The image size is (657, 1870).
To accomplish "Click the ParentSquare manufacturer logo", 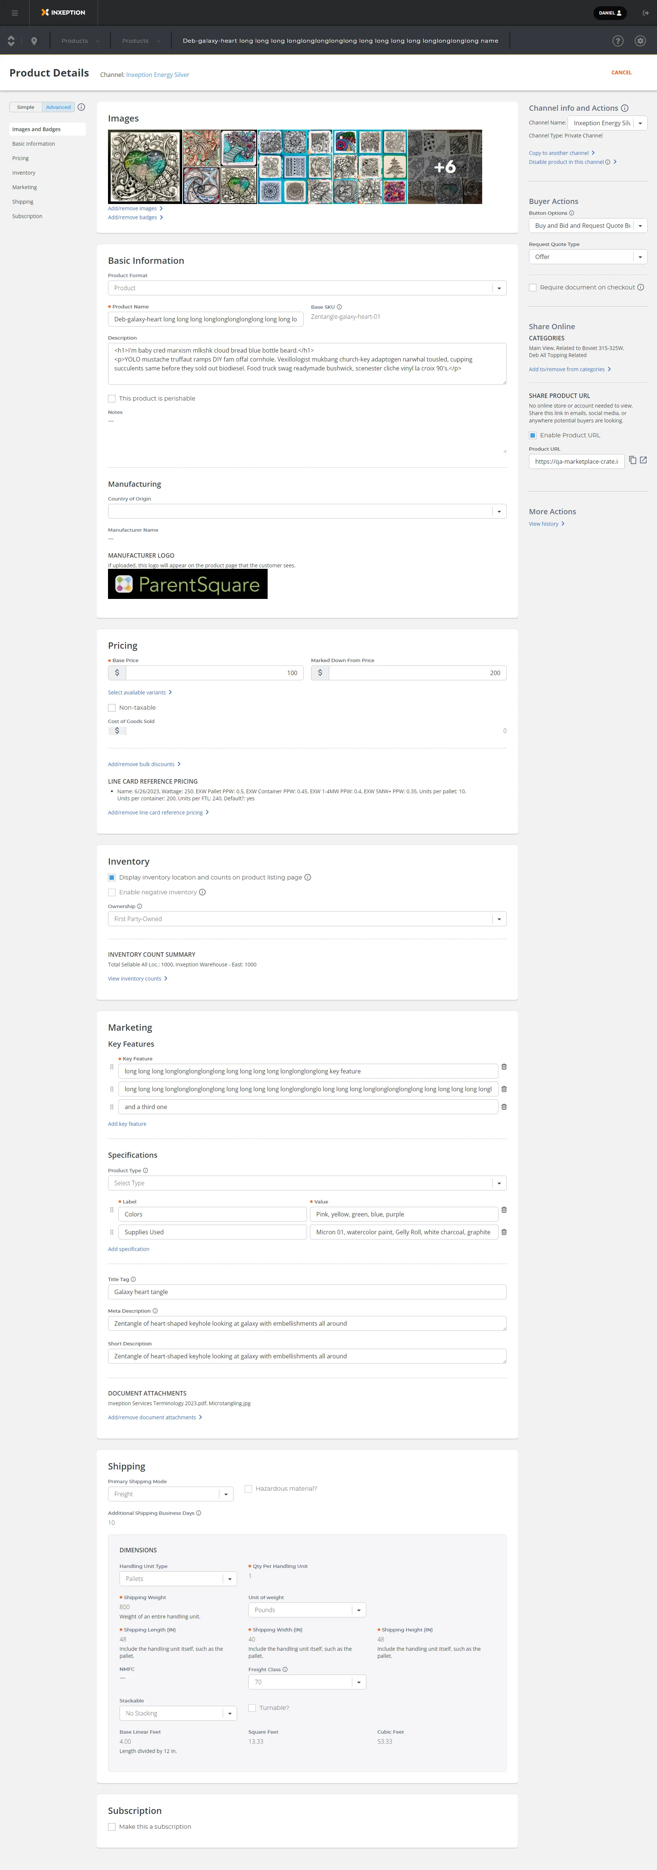I will 188,584.
